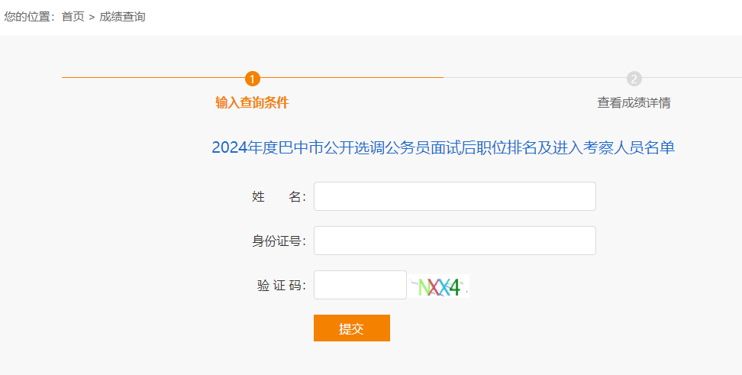
Task: Click the 您的位置 breadcrumb prefix text
Action: [29, 17]
